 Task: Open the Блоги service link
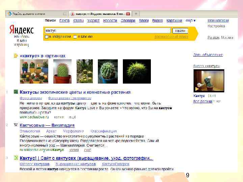[144, 21]
